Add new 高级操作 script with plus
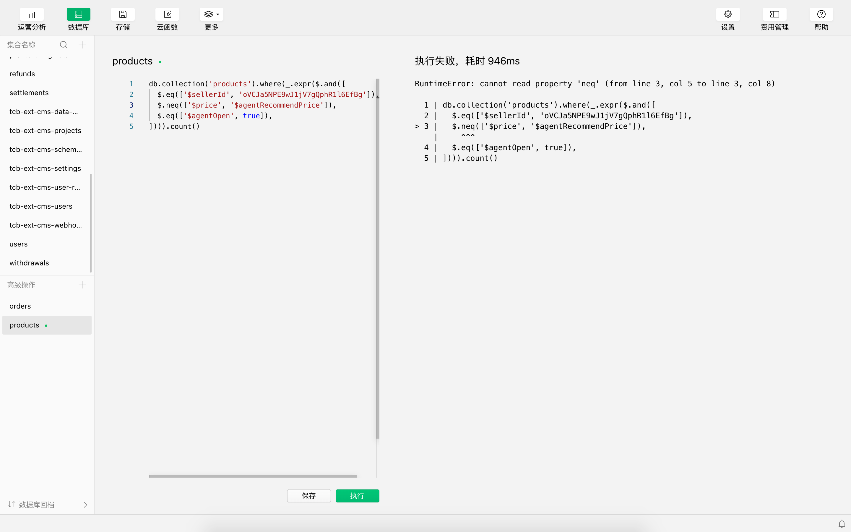Screen dimensions: 851x532 [x=82, y=285]
